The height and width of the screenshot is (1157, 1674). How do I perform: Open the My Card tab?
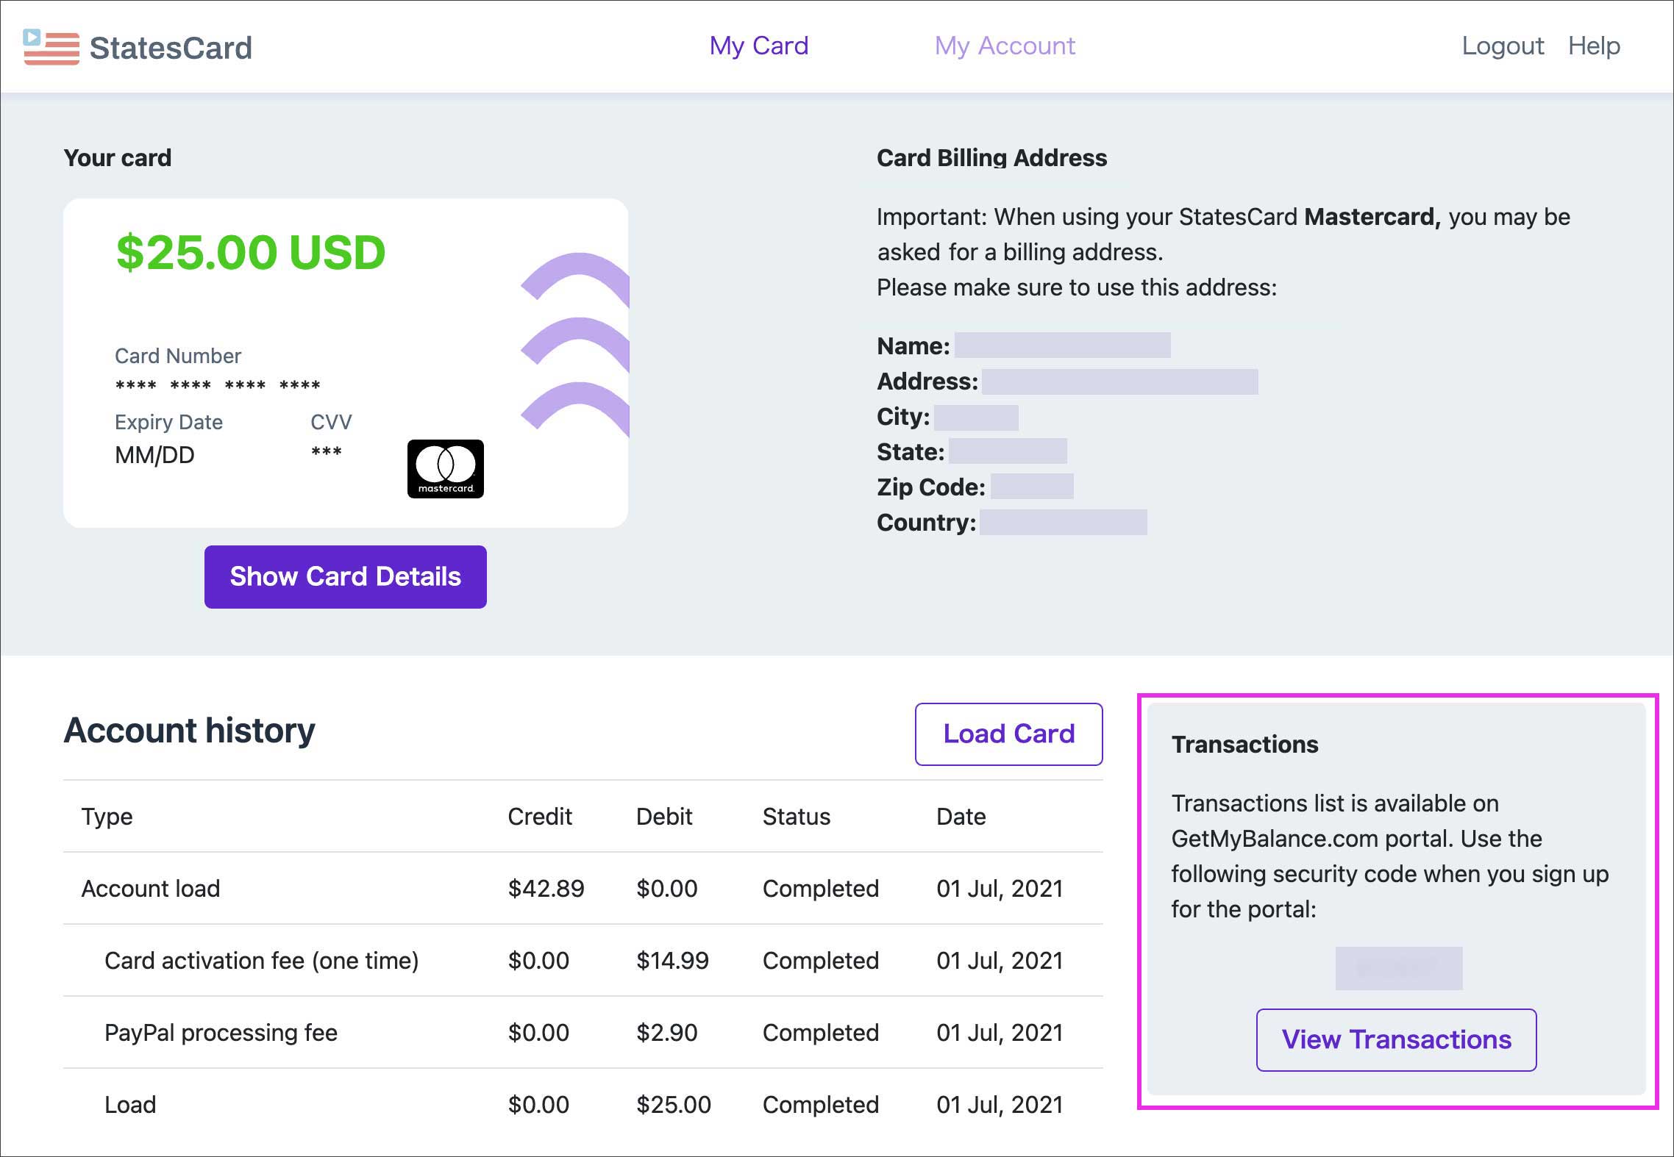(758, 46)
